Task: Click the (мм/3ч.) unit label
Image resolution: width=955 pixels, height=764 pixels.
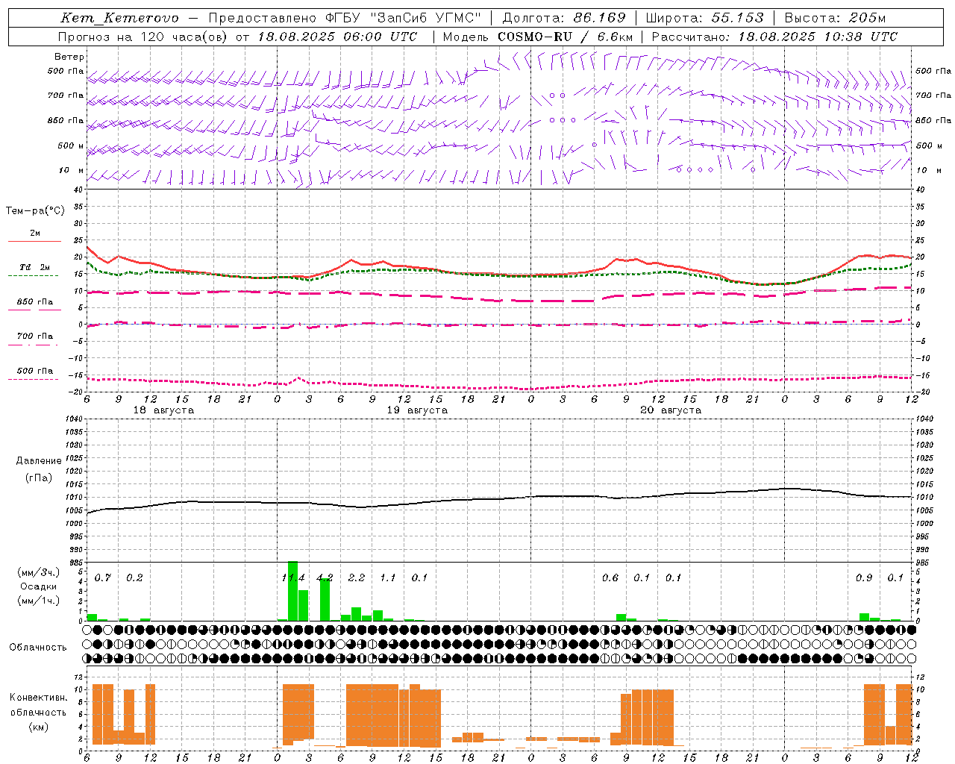Action: click(38, 573)
